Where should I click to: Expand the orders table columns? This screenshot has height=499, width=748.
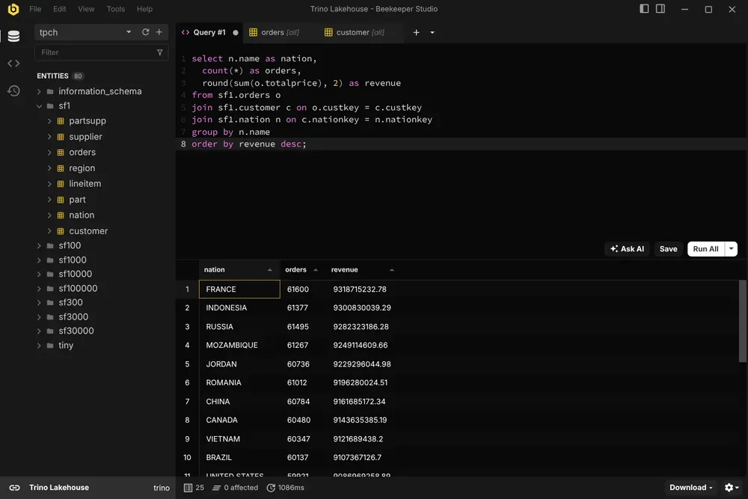49,153
